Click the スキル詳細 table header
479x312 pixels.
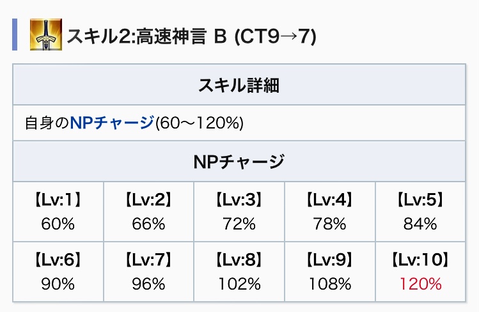(x=239, y=84)
